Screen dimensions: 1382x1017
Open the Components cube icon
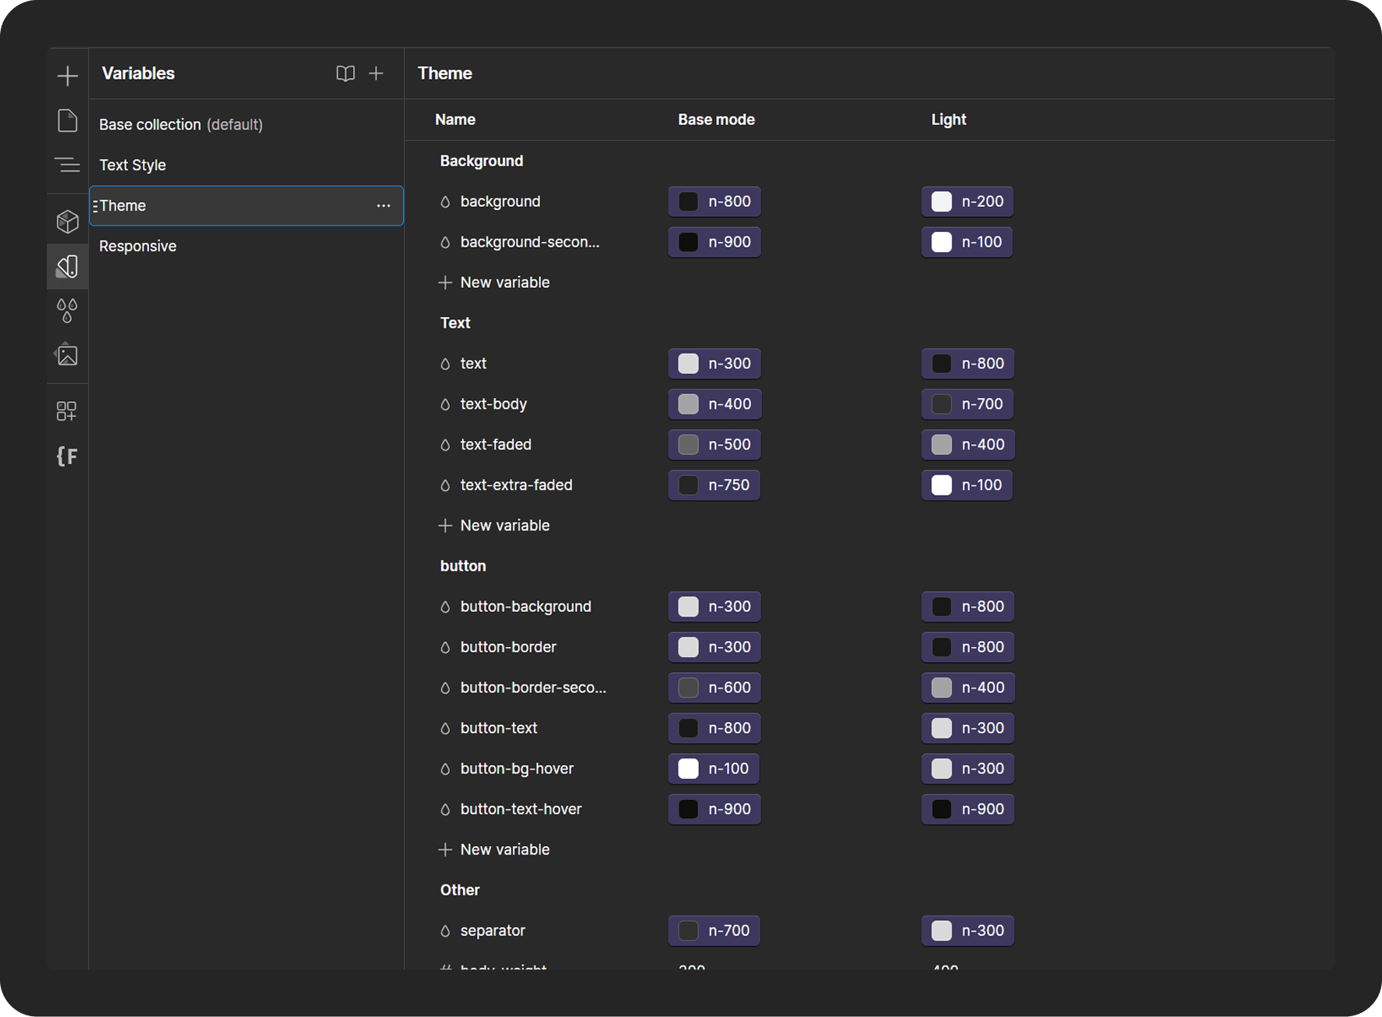(68, 222)
